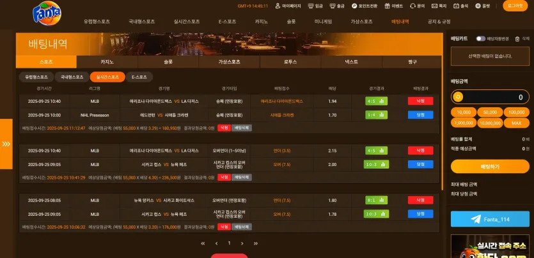Select E-스포츠 filter pill

coord(139,77)
